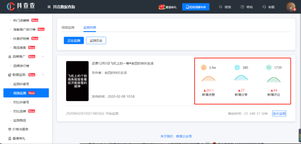Viewport: 301px width, 144px height.
Task: Select the 监测历史 button
Action: pyautogui.click(x=96, y=41)
